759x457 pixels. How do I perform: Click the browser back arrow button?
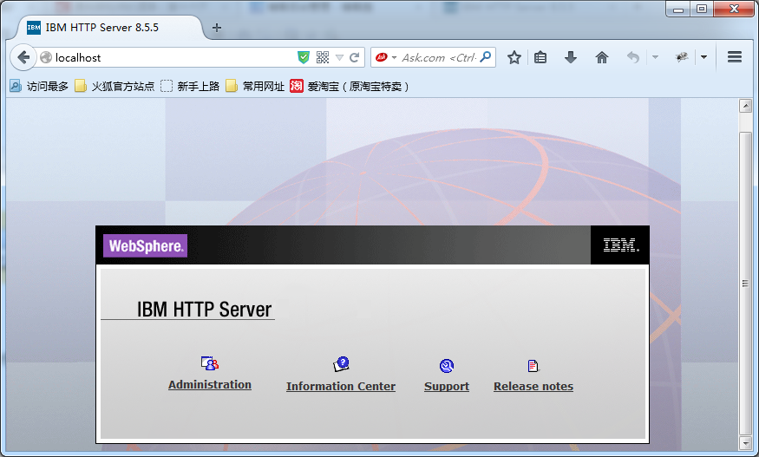pyautogui.click(x=23, y=57)
